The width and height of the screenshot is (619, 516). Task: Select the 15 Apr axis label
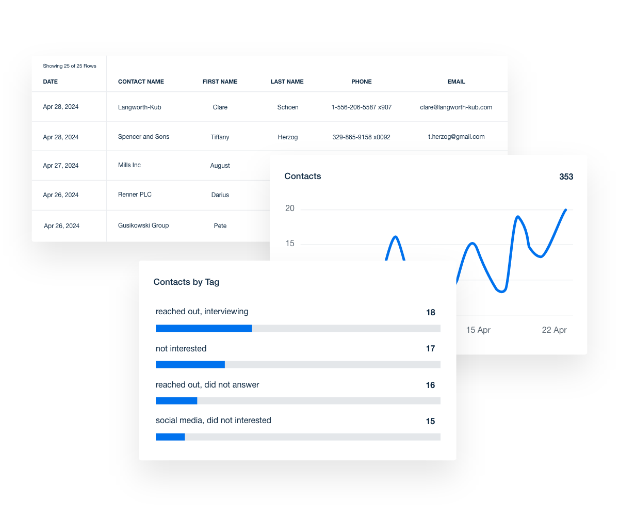tap(478, 330)
